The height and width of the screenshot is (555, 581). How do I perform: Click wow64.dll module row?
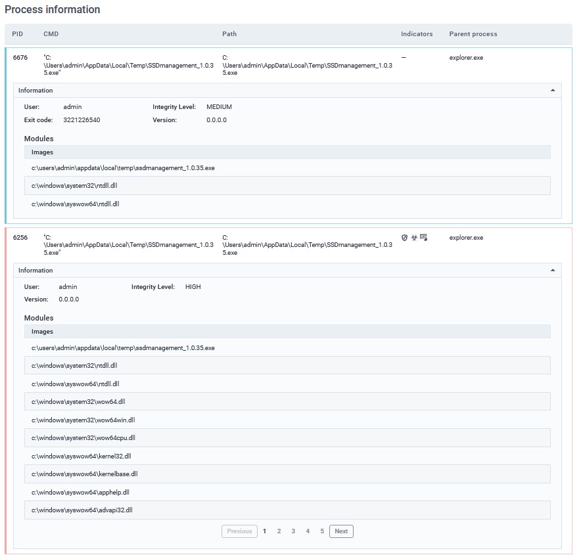click(287, 402)
